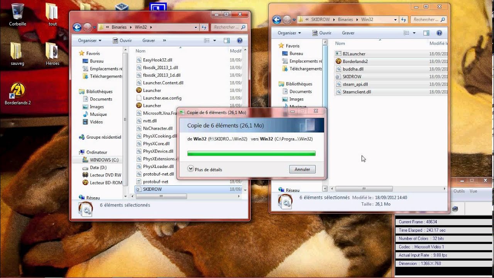The height and width of the screenshot is (278, 494).
Task: Select fbxsdk_20113_1.dll in left window
Action: pos(161,68)
